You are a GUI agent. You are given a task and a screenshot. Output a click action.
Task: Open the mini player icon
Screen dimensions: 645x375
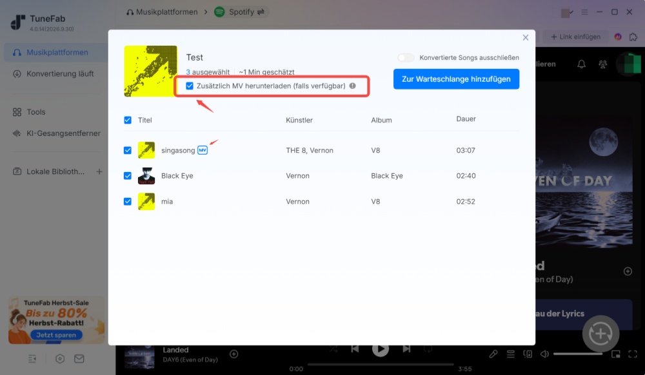(x=616, y=354)
